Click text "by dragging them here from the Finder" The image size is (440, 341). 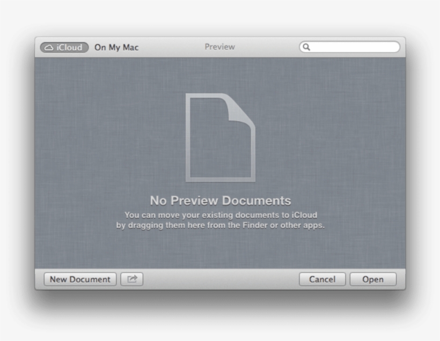(192, 225)
